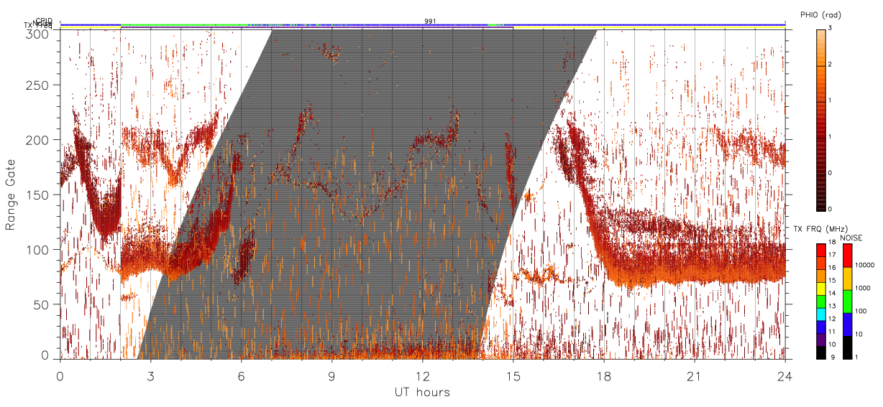Viewport: 883px width, 407px height.
Task: Click the black 1–10 NOISE legend swatch
Action: pos(847,347)
